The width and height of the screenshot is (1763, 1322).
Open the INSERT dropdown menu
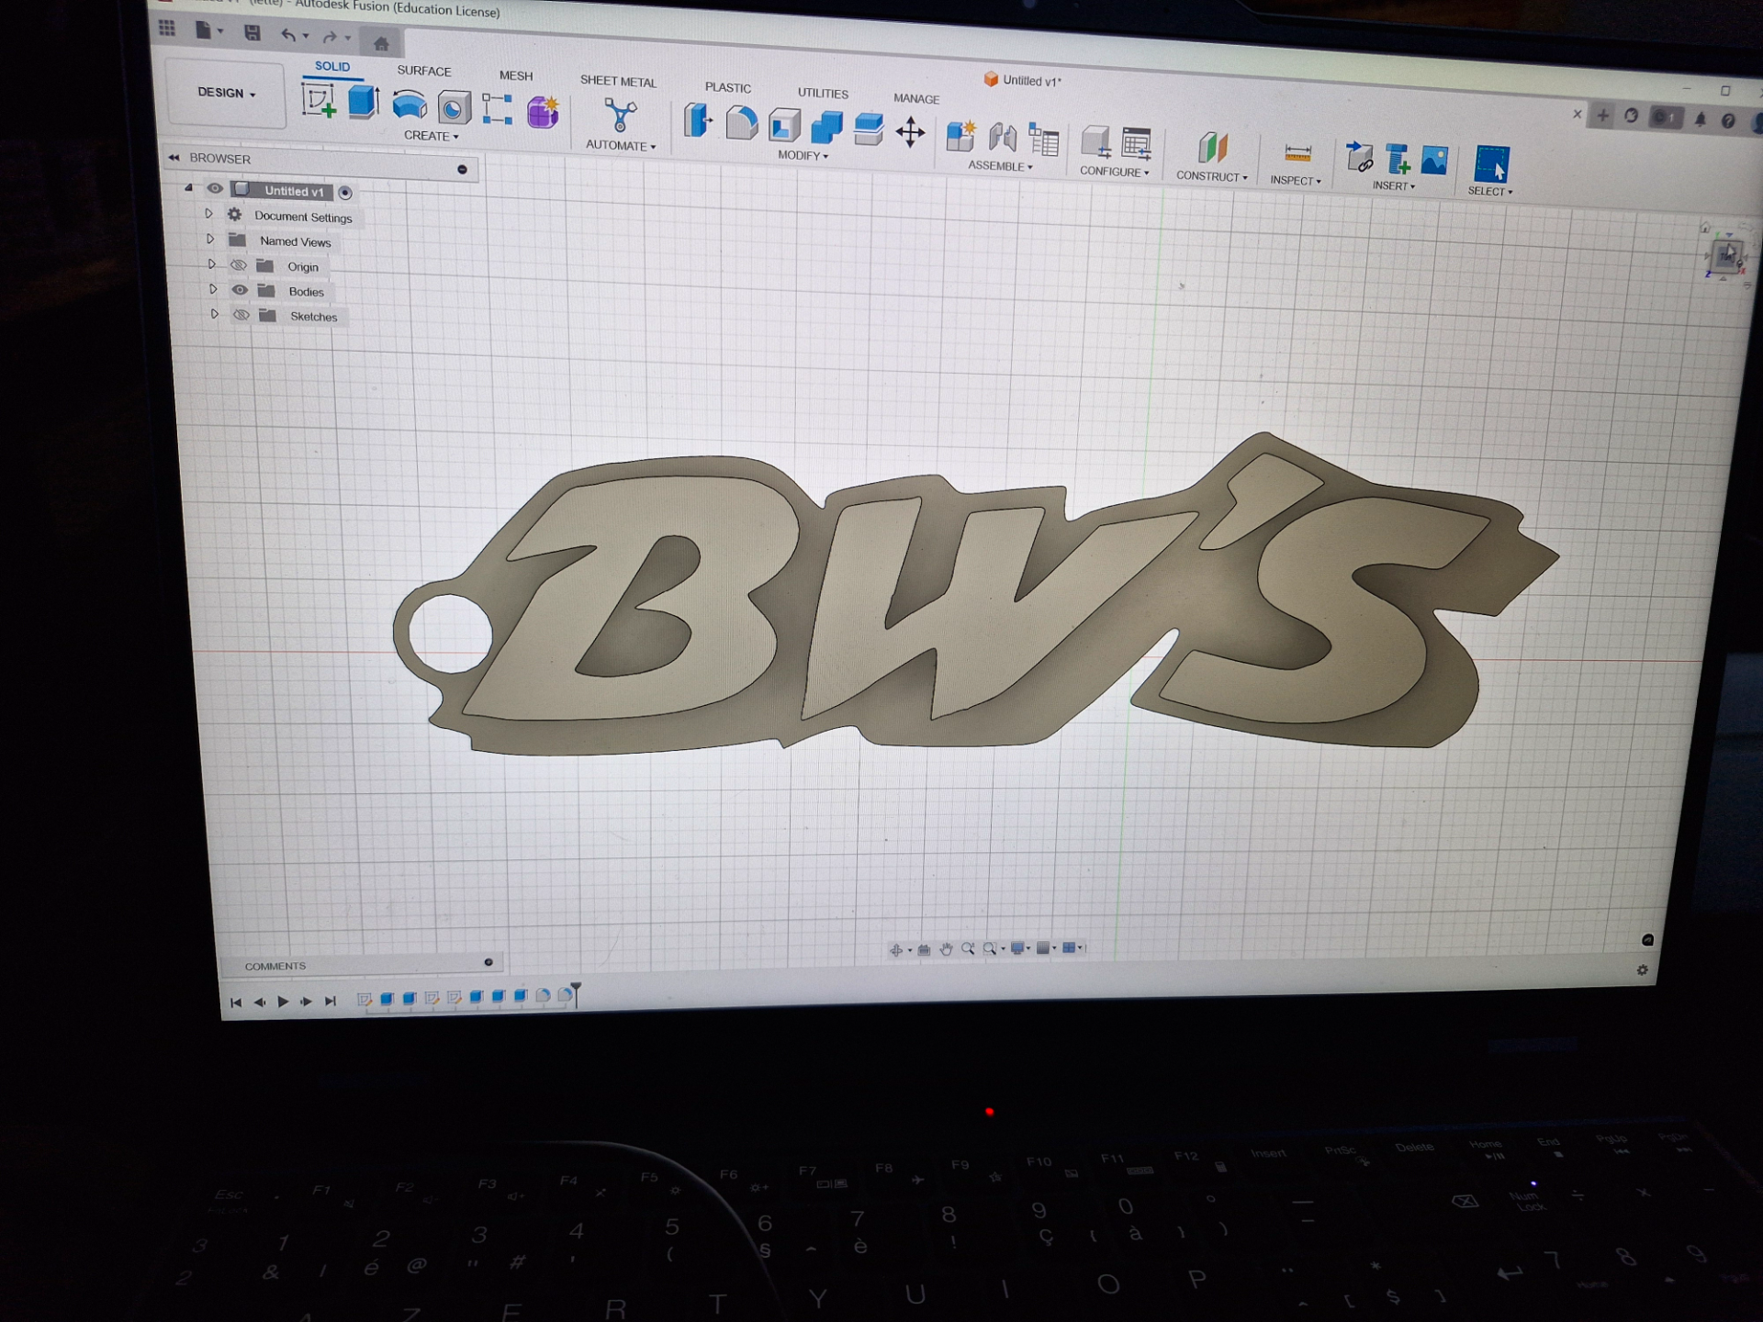(x=1393, y=186)
